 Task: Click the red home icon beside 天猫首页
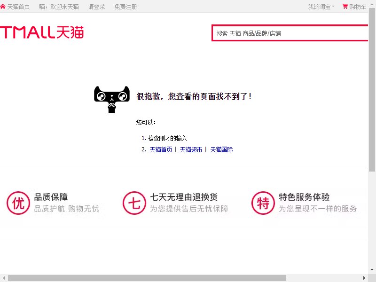tap(3, 7)
